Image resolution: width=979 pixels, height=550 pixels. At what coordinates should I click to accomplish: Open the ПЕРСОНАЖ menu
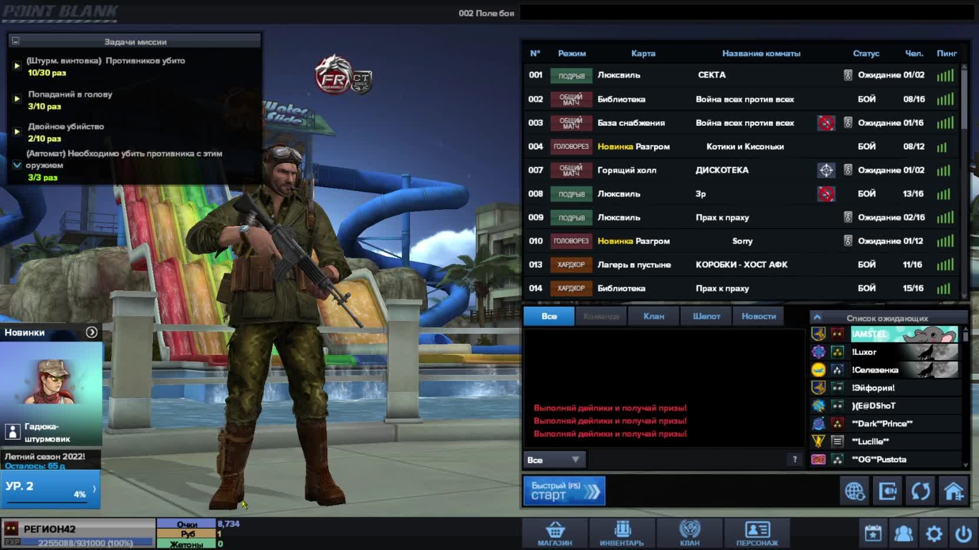pyautogui.click(x=757, y=534)
